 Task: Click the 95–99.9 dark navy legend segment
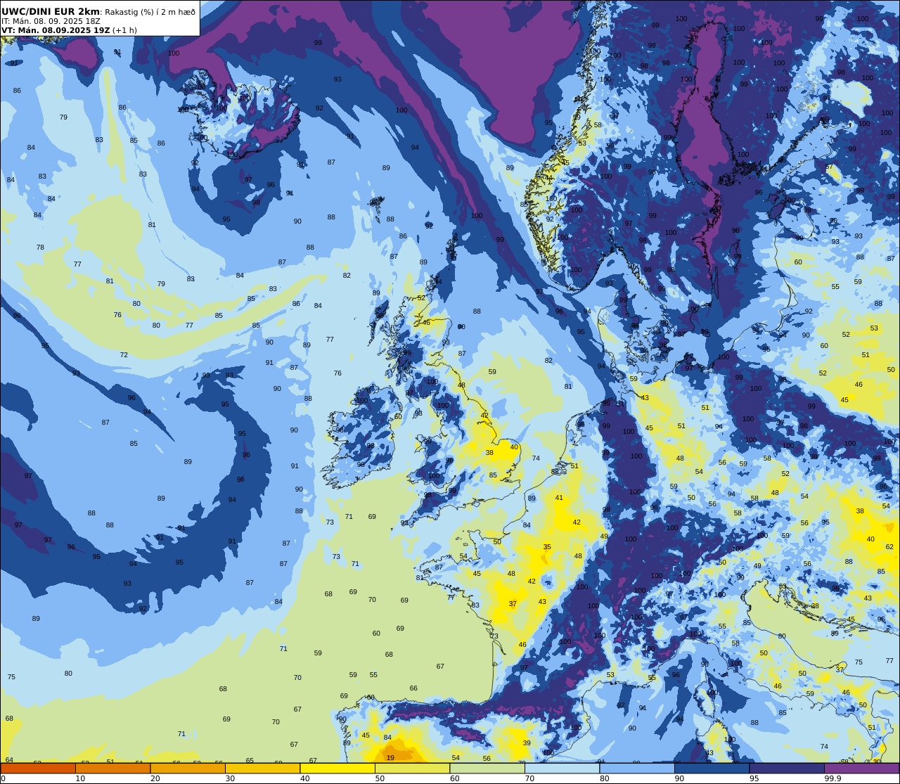pos(787,769)
